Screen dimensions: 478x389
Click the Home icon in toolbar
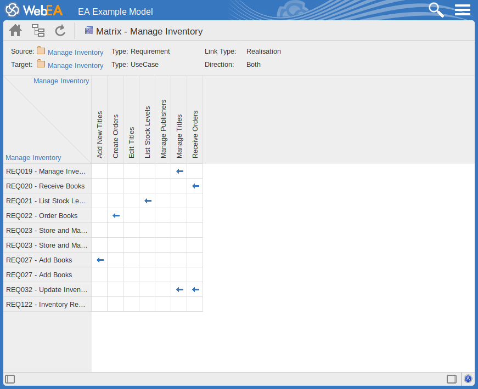[x=15, y=31]
